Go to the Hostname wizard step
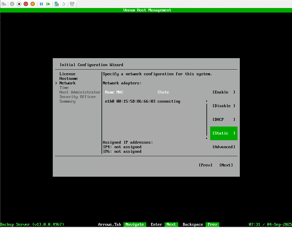292x228 pixels. (x=68, y=78)
